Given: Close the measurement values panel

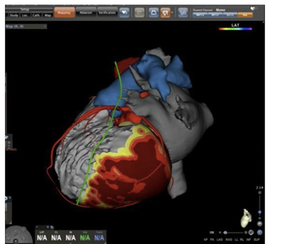Looking at the screenshot, I should [37, 227].
